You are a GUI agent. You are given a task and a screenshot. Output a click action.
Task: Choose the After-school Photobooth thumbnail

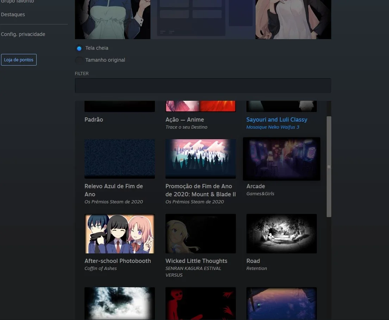pyautogui.click(x=120, y=234)
